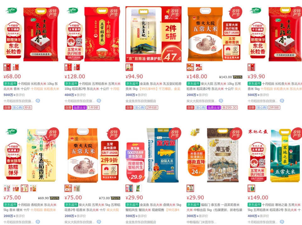Click 京东超市 badge on the ¥94.90 金龙鱼 listing
The image size is (302, 225).
(132, 84)
